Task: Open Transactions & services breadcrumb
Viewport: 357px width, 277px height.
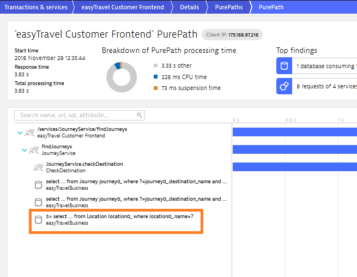Action: click(x=36, y=7)
